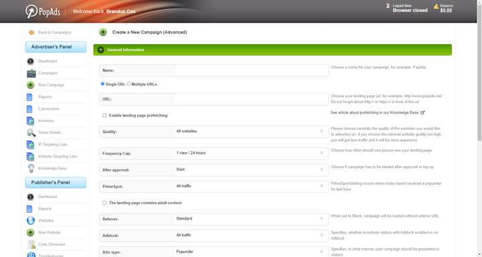Click the IP Targeting Lists icon

point(30,145)
